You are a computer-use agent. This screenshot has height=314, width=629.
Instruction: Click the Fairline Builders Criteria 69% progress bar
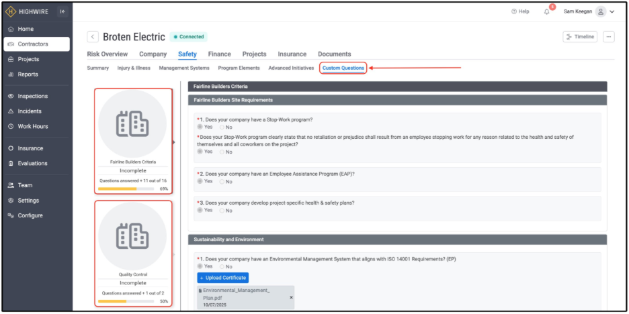tap(126, 189)
